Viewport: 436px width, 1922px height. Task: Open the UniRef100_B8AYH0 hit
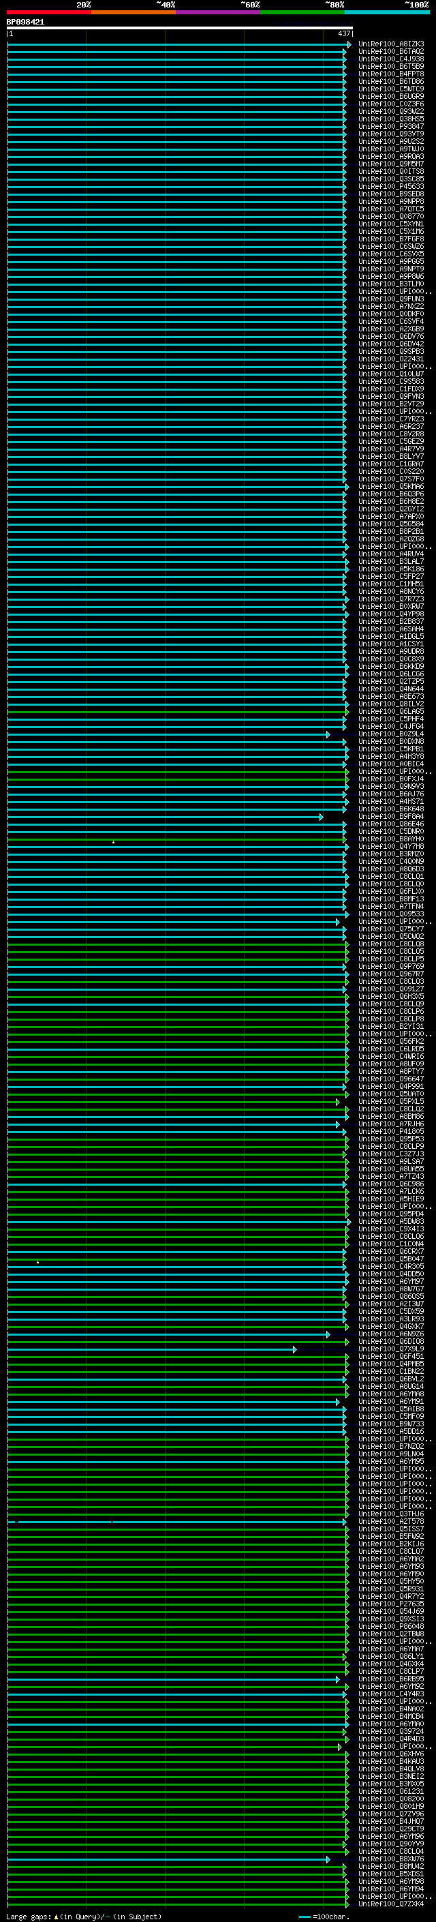[391, 839]
